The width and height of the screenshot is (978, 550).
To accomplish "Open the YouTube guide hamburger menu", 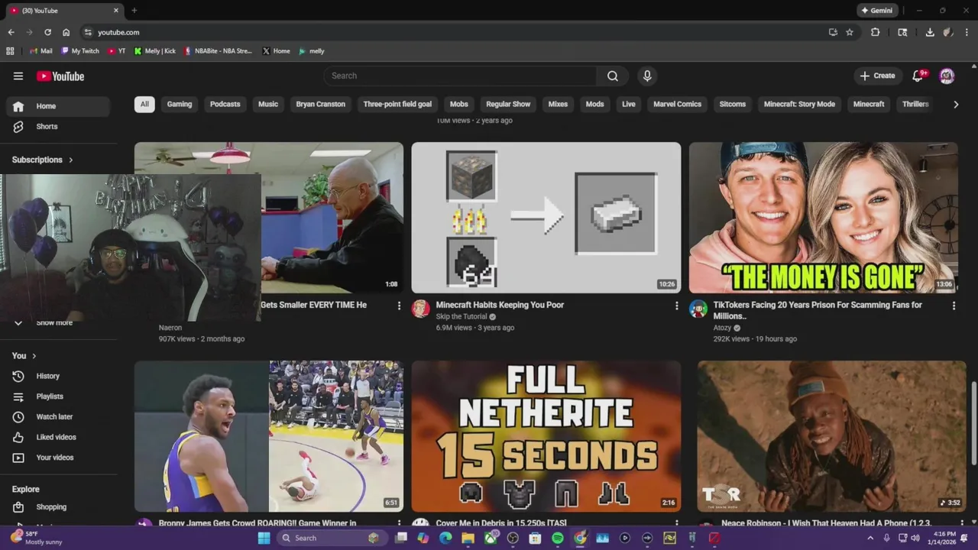I will pyautogui.click(x=18, y=76).
